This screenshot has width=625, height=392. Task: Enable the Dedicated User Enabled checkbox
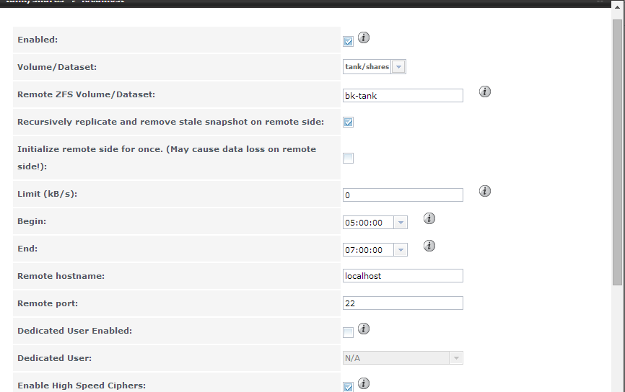point(348,332)
